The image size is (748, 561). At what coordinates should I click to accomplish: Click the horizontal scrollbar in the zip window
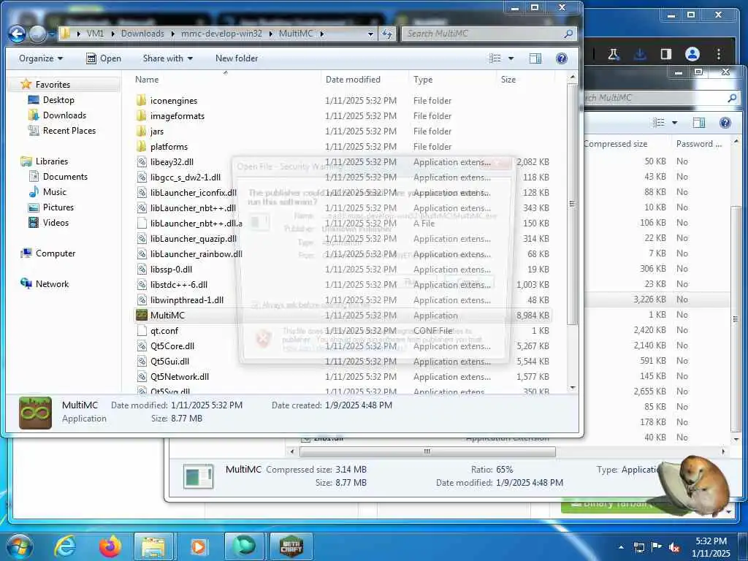(x=427, y=451)
